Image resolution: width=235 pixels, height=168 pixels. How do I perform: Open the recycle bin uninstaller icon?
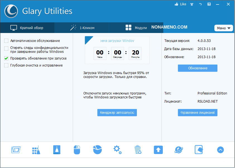pyautogui.click(x=138, y=150)
